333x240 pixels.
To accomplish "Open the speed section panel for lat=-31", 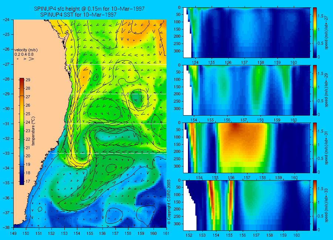I will tap(246, 148).
